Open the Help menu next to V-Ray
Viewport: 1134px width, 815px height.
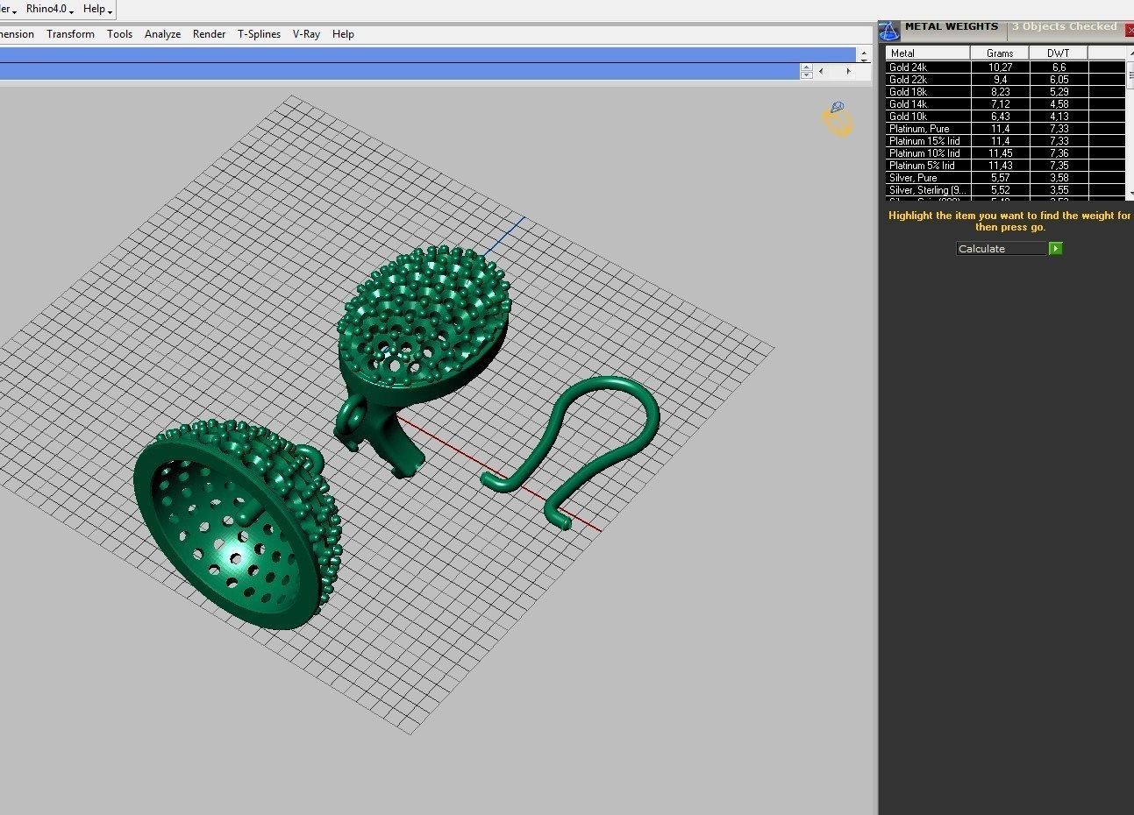[343, 34]
